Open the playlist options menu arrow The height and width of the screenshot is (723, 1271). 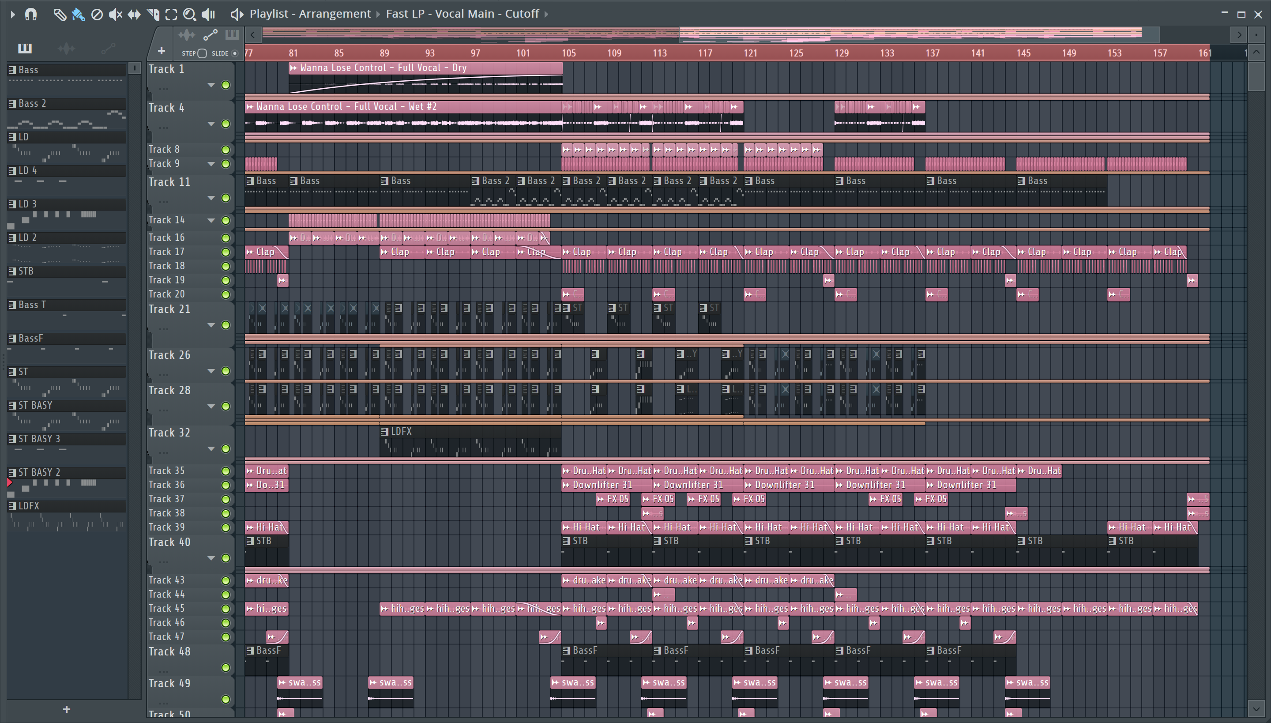(12, 15)
